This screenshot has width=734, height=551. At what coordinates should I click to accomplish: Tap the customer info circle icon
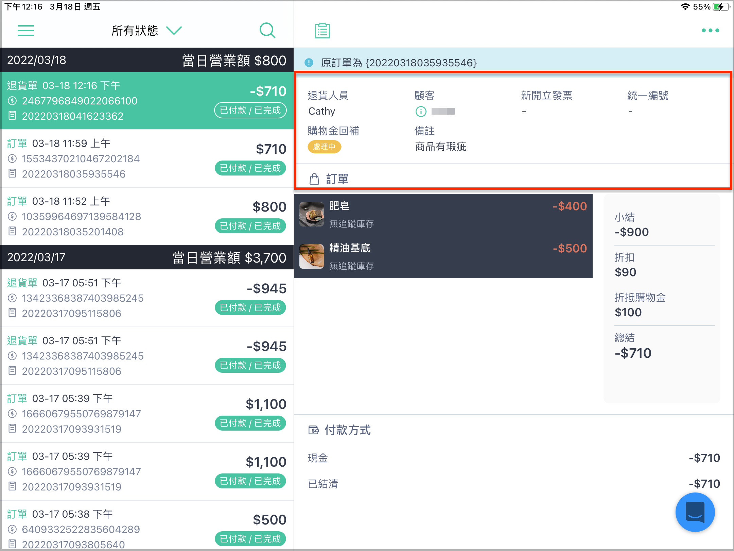(421, 111)
